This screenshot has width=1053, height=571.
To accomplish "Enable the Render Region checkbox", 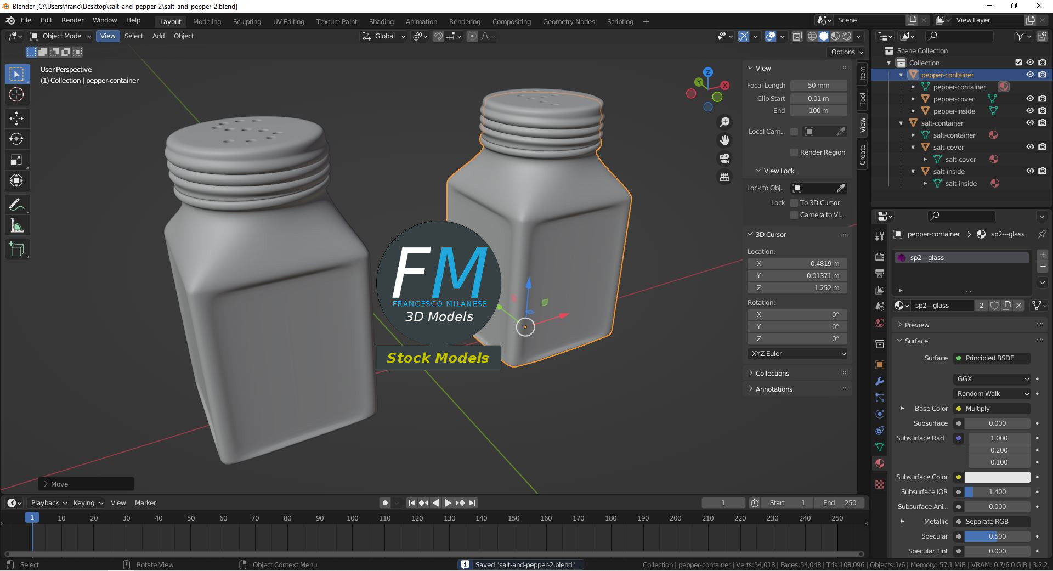I will (794, 152).
